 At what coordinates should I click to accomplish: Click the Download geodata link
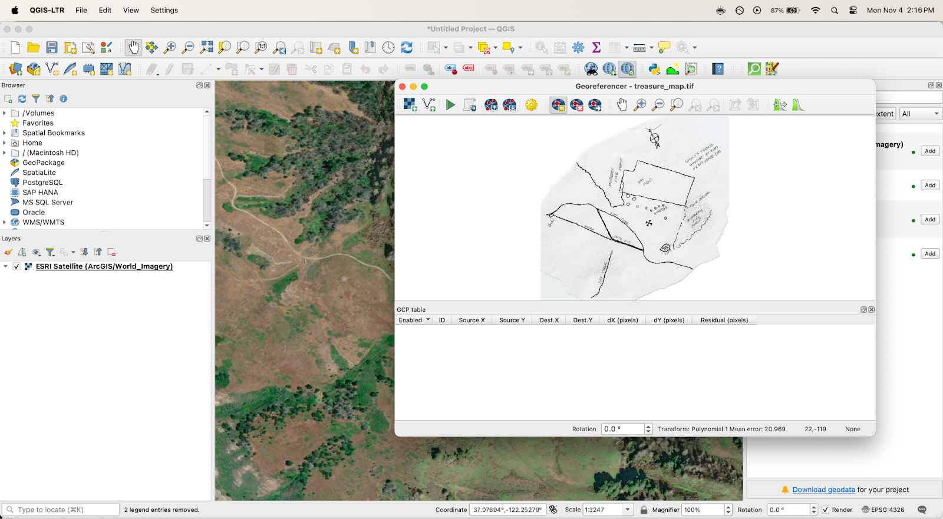(x=823, y=490)
